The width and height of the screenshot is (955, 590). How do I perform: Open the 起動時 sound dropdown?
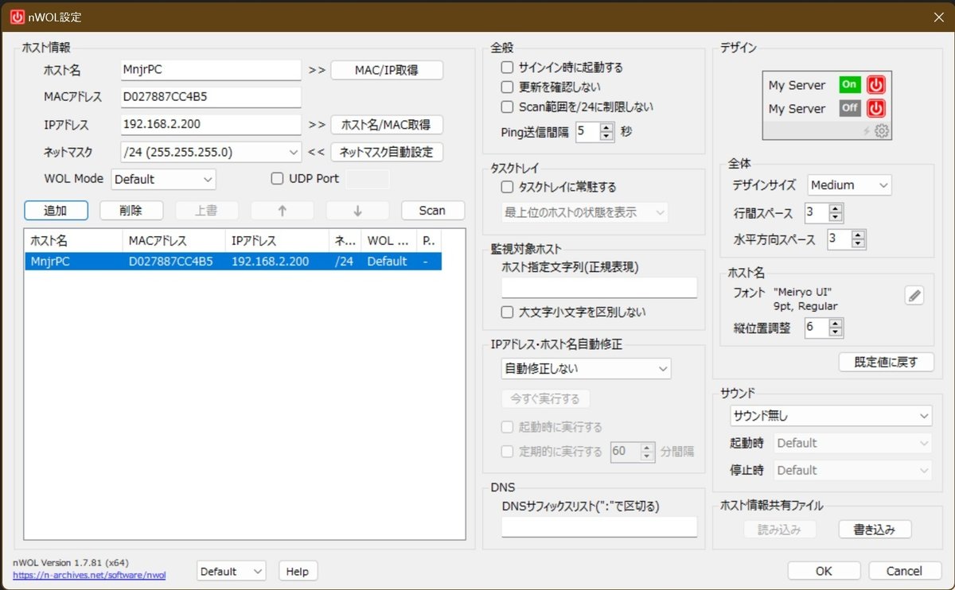pos(853,444)
